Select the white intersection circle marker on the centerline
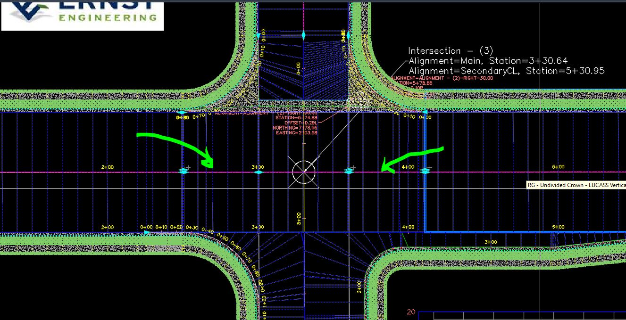The width and height of the screenshot is (626, 320). (x=304, y=172)
